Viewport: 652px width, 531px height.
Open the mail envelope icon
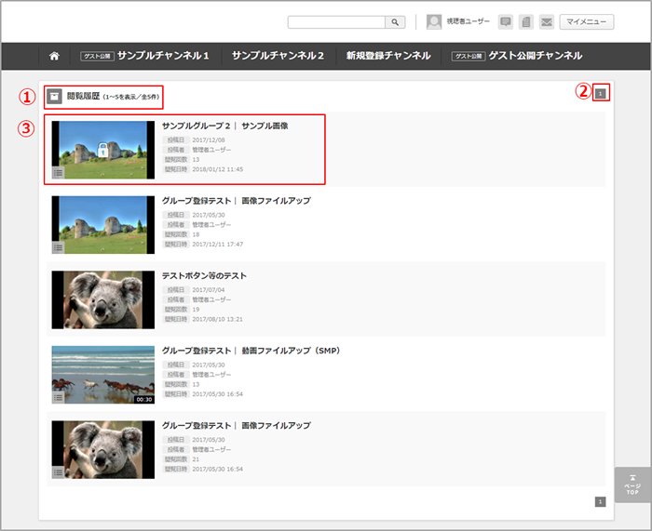pos(547,22)
